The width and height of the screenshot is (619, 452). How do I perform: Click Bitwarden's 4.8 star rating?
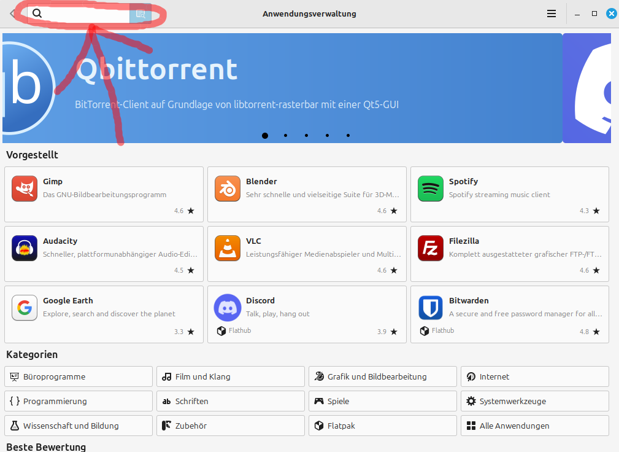coord(590,332)
